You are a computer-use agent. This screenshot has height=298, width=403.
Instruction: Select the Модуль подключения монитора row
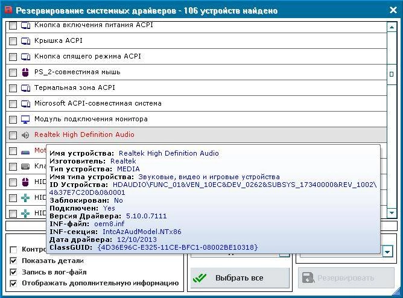196,119
